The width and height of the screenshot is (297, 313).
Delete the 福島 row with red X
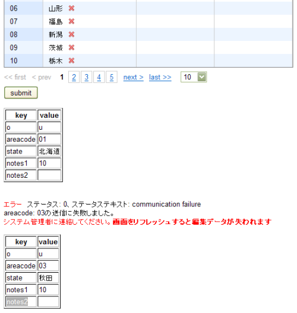click(71, 21)
